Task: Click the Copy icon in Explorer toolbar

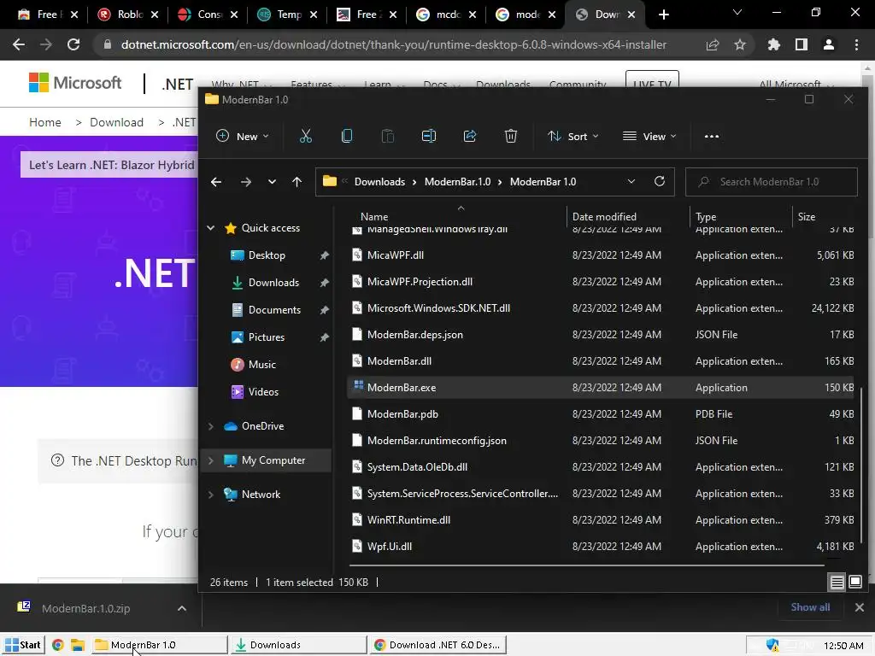Action: [x=347, y=136]
